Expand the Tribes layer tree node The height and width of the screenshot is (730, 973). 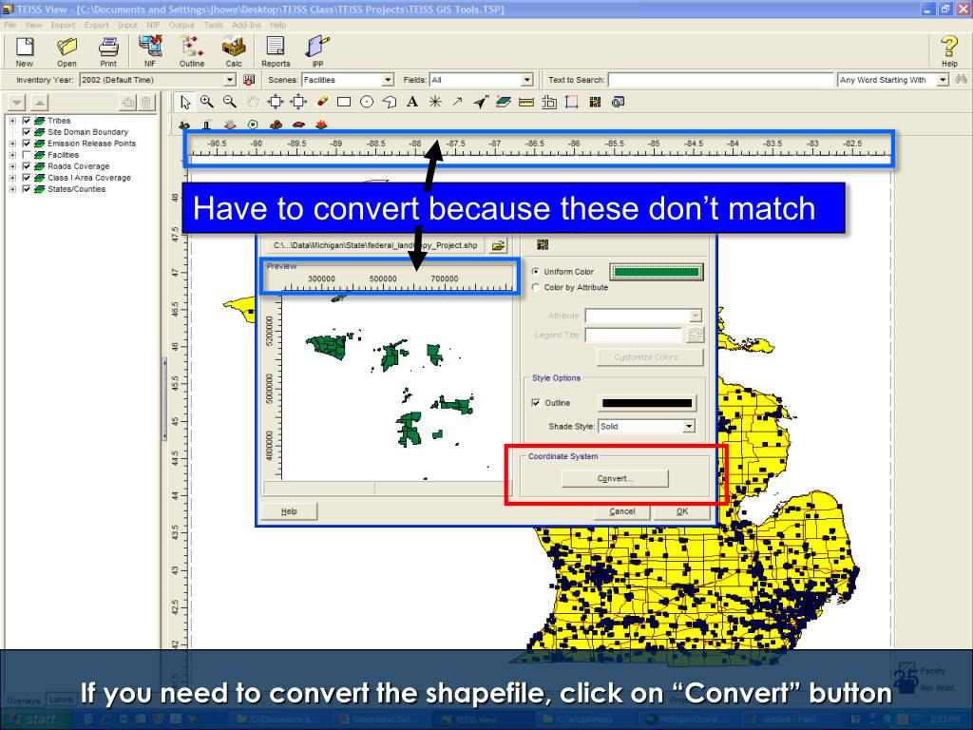12,121
